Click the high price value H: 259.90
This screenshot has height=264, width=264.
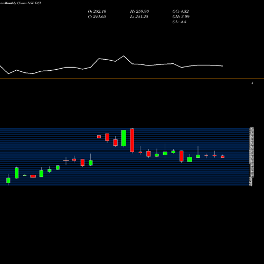139,12
